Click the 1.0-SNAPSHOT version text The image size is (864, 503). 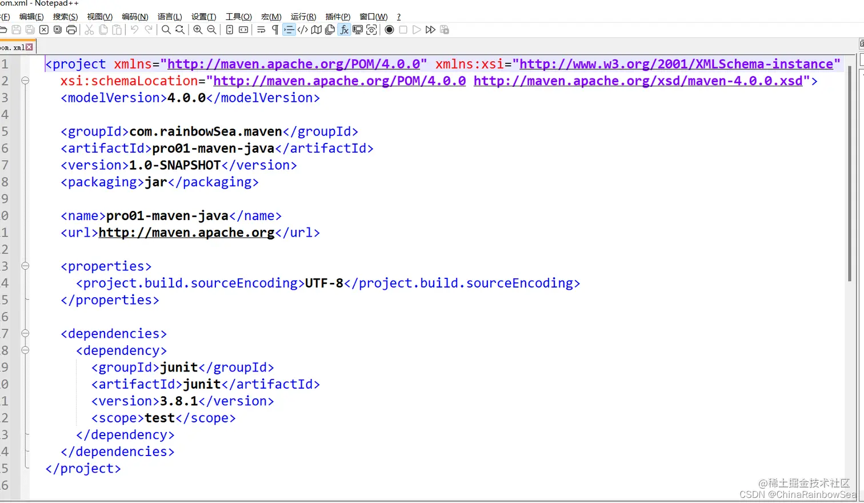(x=175, y=165)
